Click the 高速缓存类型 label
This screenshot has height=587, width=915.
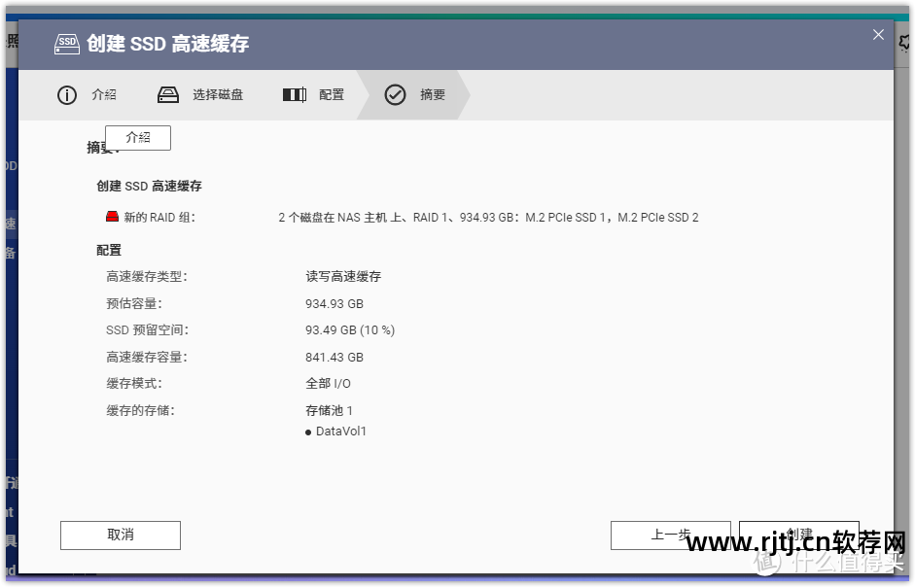tap(147, 277)
